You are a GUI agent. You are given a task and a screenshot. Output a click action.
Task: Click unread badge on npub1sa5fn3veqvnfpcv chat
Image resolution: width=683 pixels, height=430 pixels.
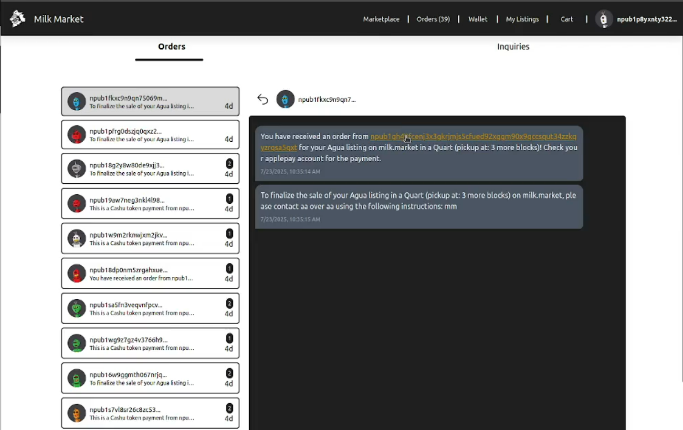click(230, 304)
